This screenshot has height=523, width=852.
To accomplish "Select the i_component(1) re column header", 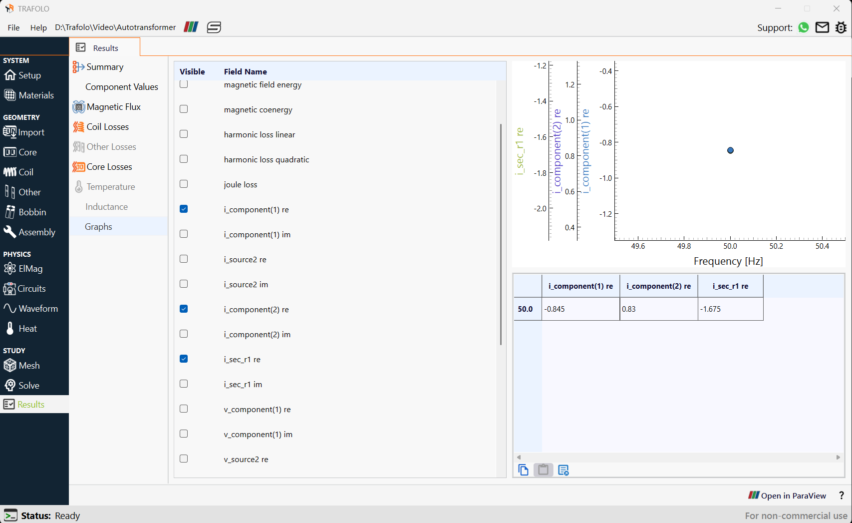I will point(580,286).
